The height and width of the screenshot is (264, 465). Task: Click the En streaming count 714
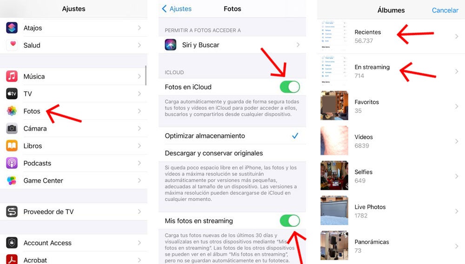click(x=359, y=76)
